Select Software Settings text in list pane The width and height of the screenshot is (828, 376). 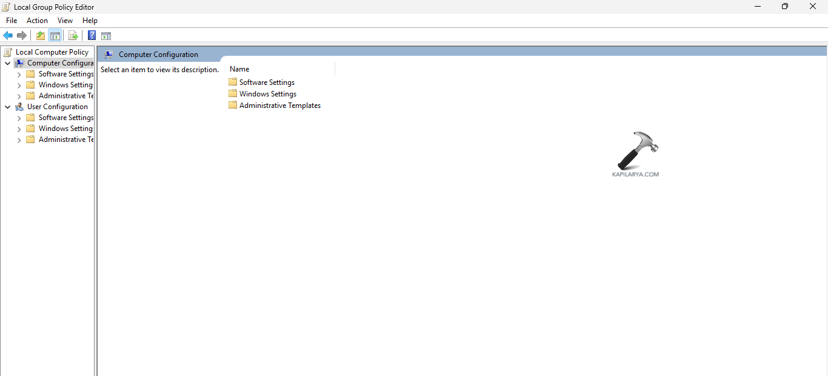click(267, 82)
